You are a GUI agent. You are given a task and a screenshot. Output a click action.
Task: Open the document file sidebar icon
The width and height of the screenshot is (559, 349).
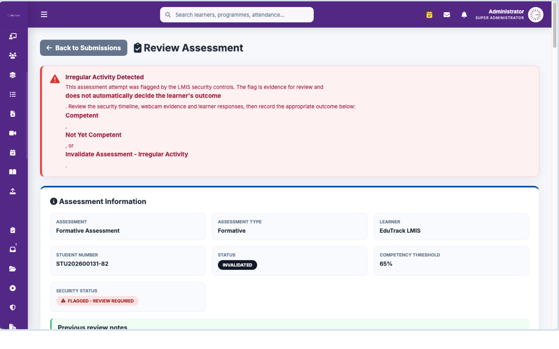[x=13, y=114]
